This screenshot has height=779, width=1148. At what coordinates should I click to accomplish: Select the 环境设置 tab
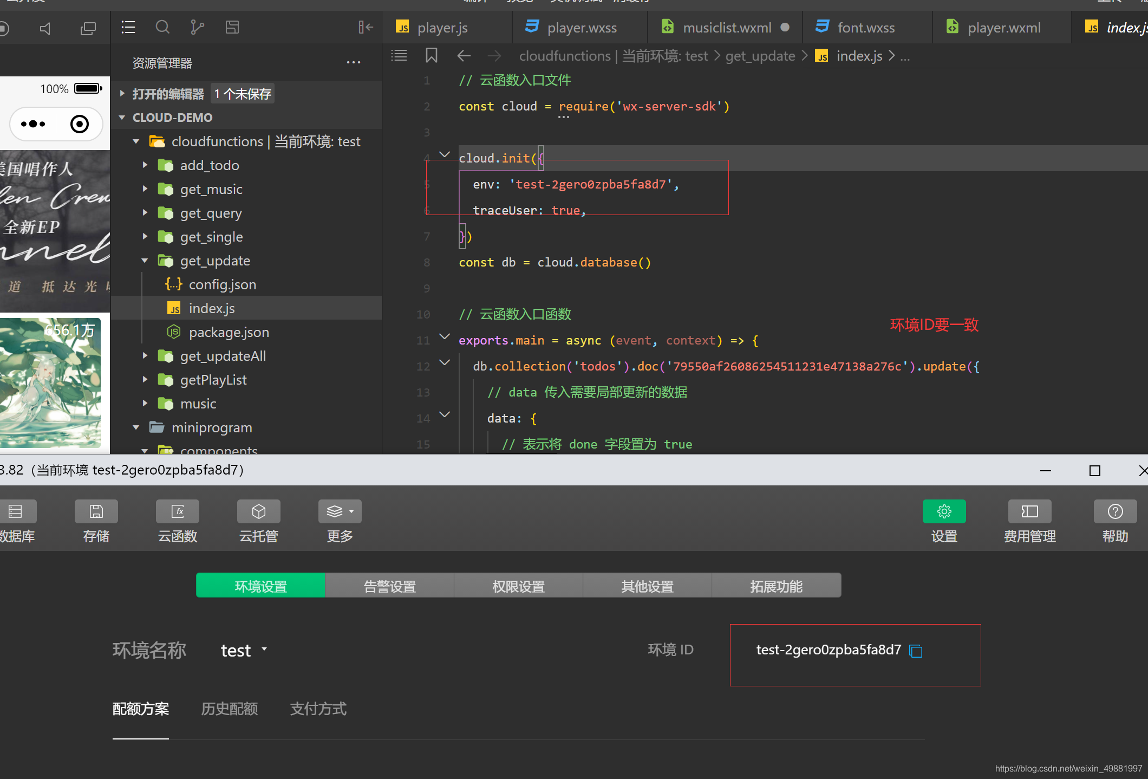260,586
